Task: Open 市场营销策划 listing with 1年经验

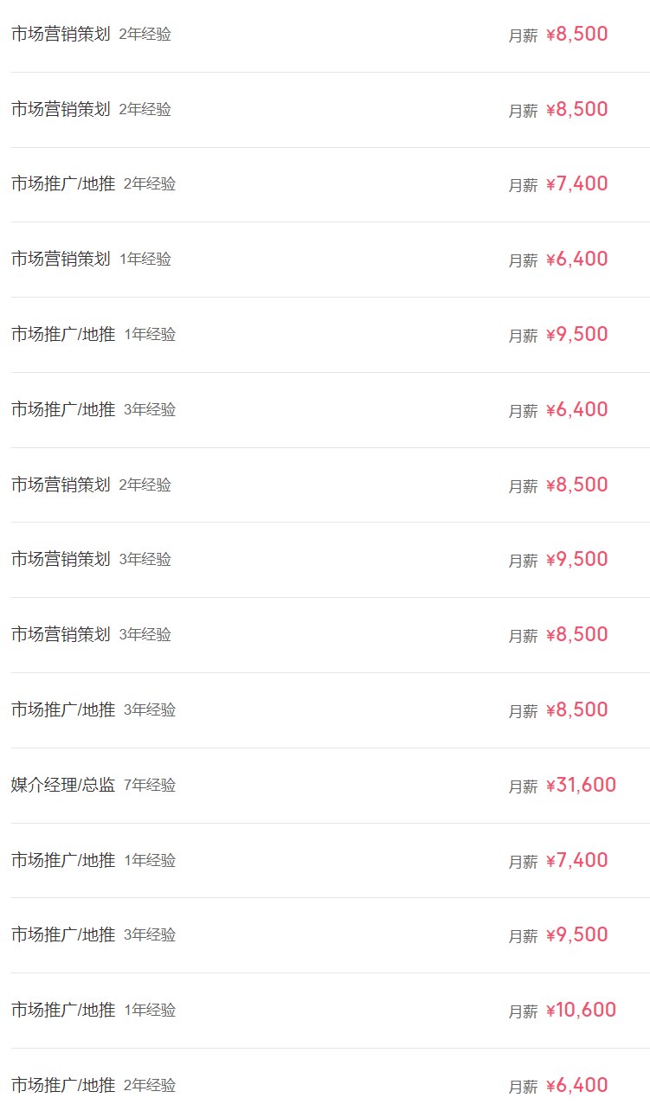Action: (61, 260)
